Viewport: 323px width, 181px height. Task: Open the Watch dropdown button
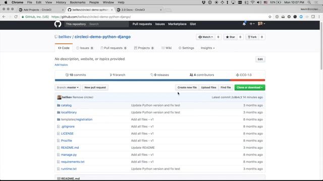tap(205, 37)
